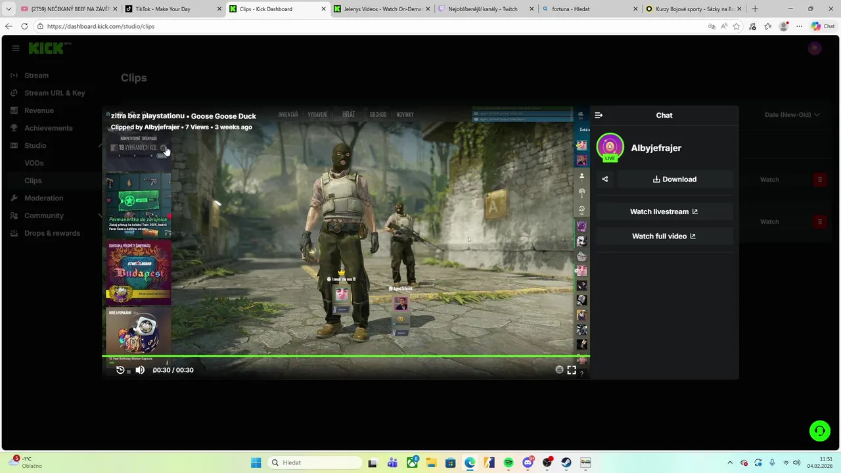Click Watch on the first clip row
841x473 pixels.
pyautogui.click(x=769, y=179)
